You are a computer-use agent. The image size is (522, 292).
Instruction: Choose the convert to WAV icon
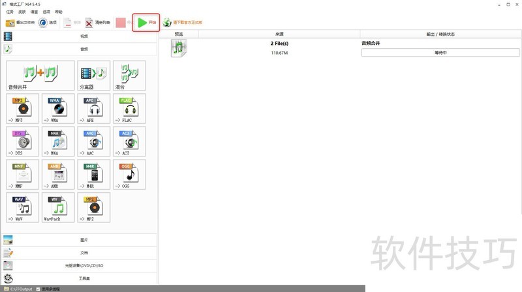[x=23, y=207]
